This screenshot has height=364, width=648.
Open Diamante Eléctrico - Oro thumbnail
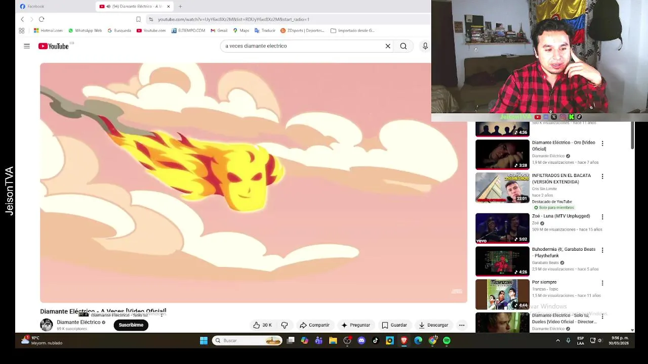pyautogui.click(x=502, y=155)
